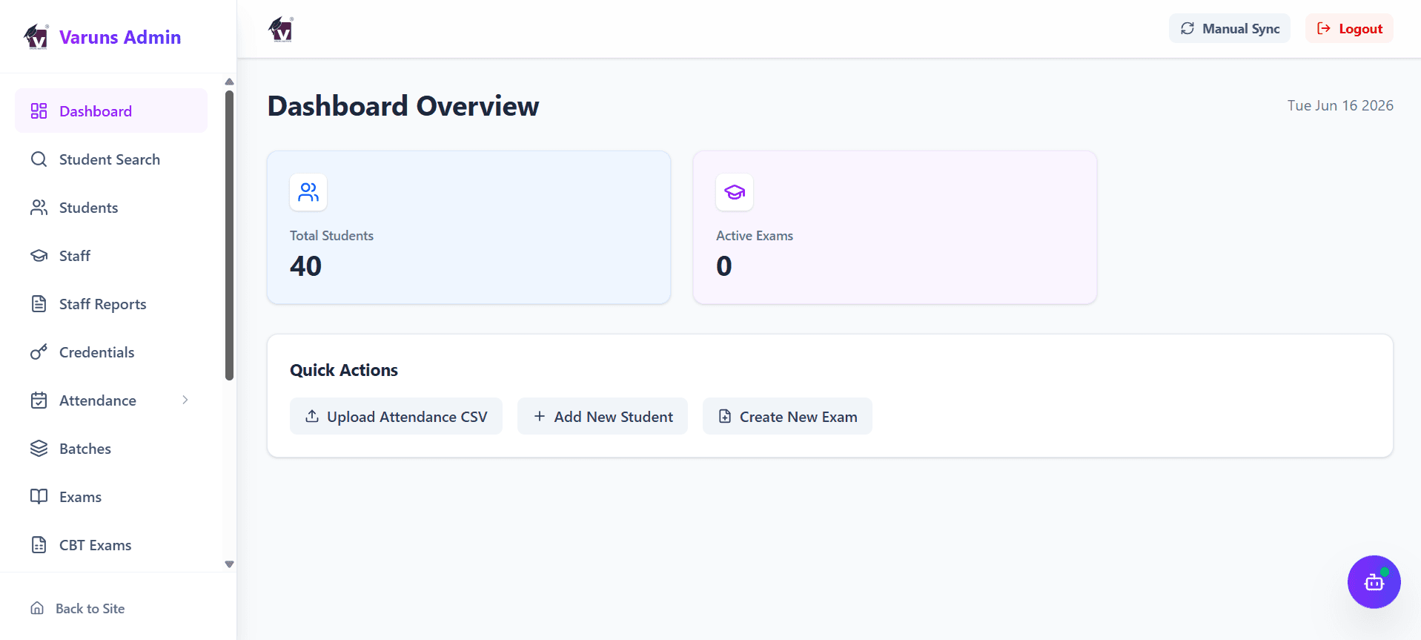Click the sidebar scrollbar thumb
The width and height of the screenshot is (1421, 640).
tap(229, 235)
